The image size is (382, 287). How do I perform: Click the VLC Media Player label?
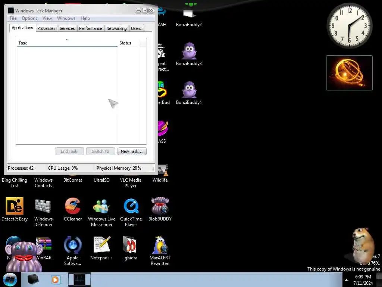pos(131,183)
